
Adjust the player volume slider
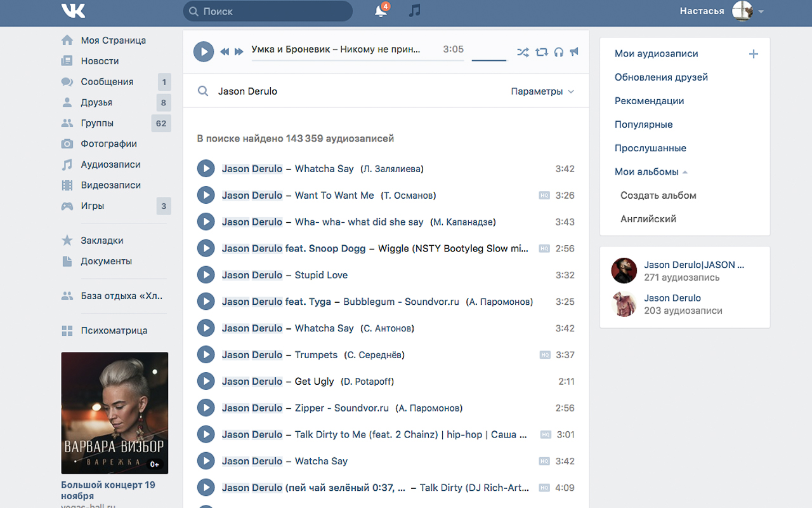tap(489, 61)
